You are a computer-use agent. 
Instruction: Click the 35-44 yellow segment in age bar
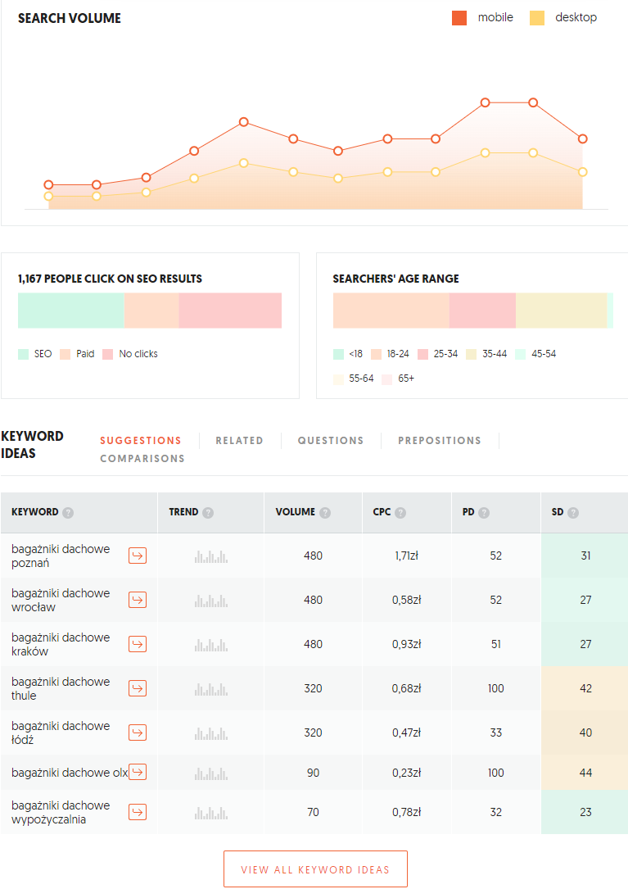[x=561, y=311]
